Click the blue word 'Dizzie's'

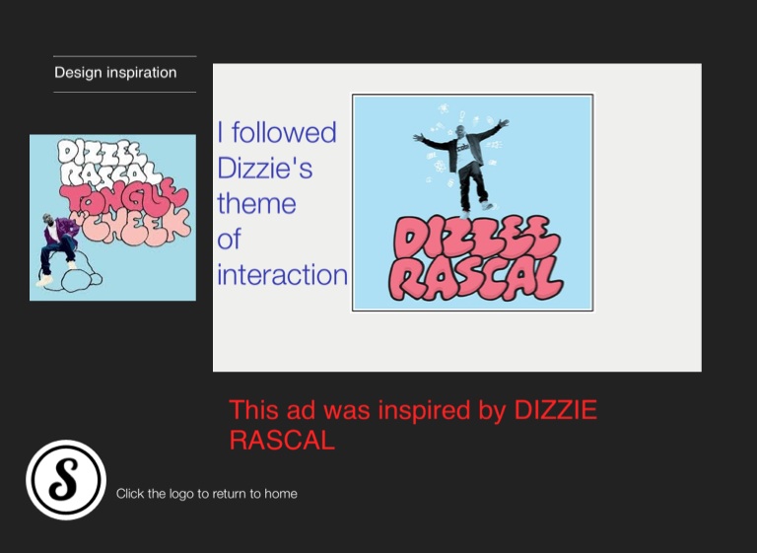click(264, 168)
